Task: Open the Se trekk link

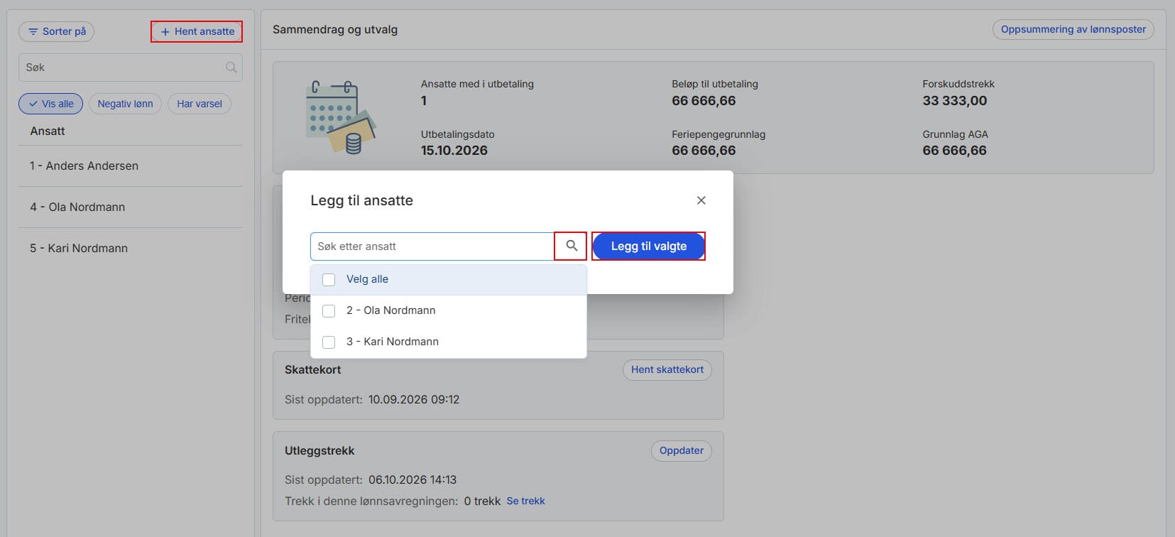Action: click(x=525, y=501)
